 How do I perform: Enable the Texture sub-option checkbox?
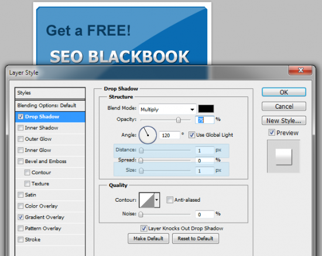click(x=27, y=184)
